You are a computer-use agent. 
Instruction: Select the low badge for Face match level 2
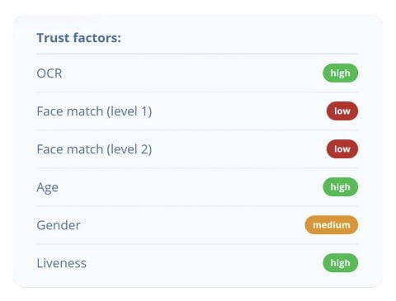point(342,149)
